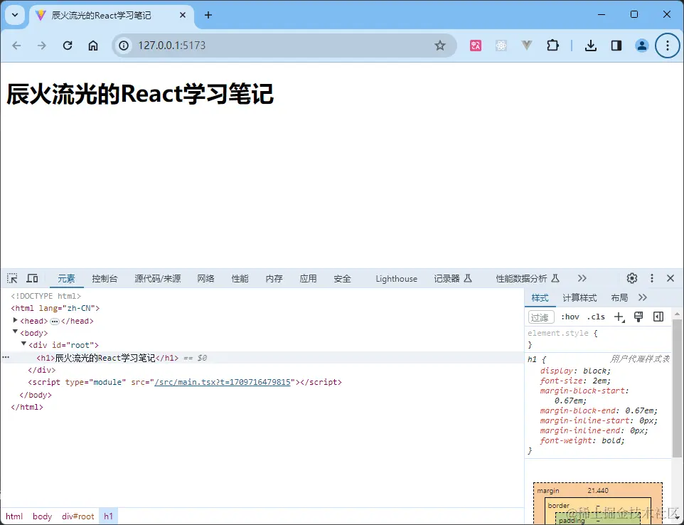
Task: Toggle device toolbar emulation
Action: click(32, 278)
